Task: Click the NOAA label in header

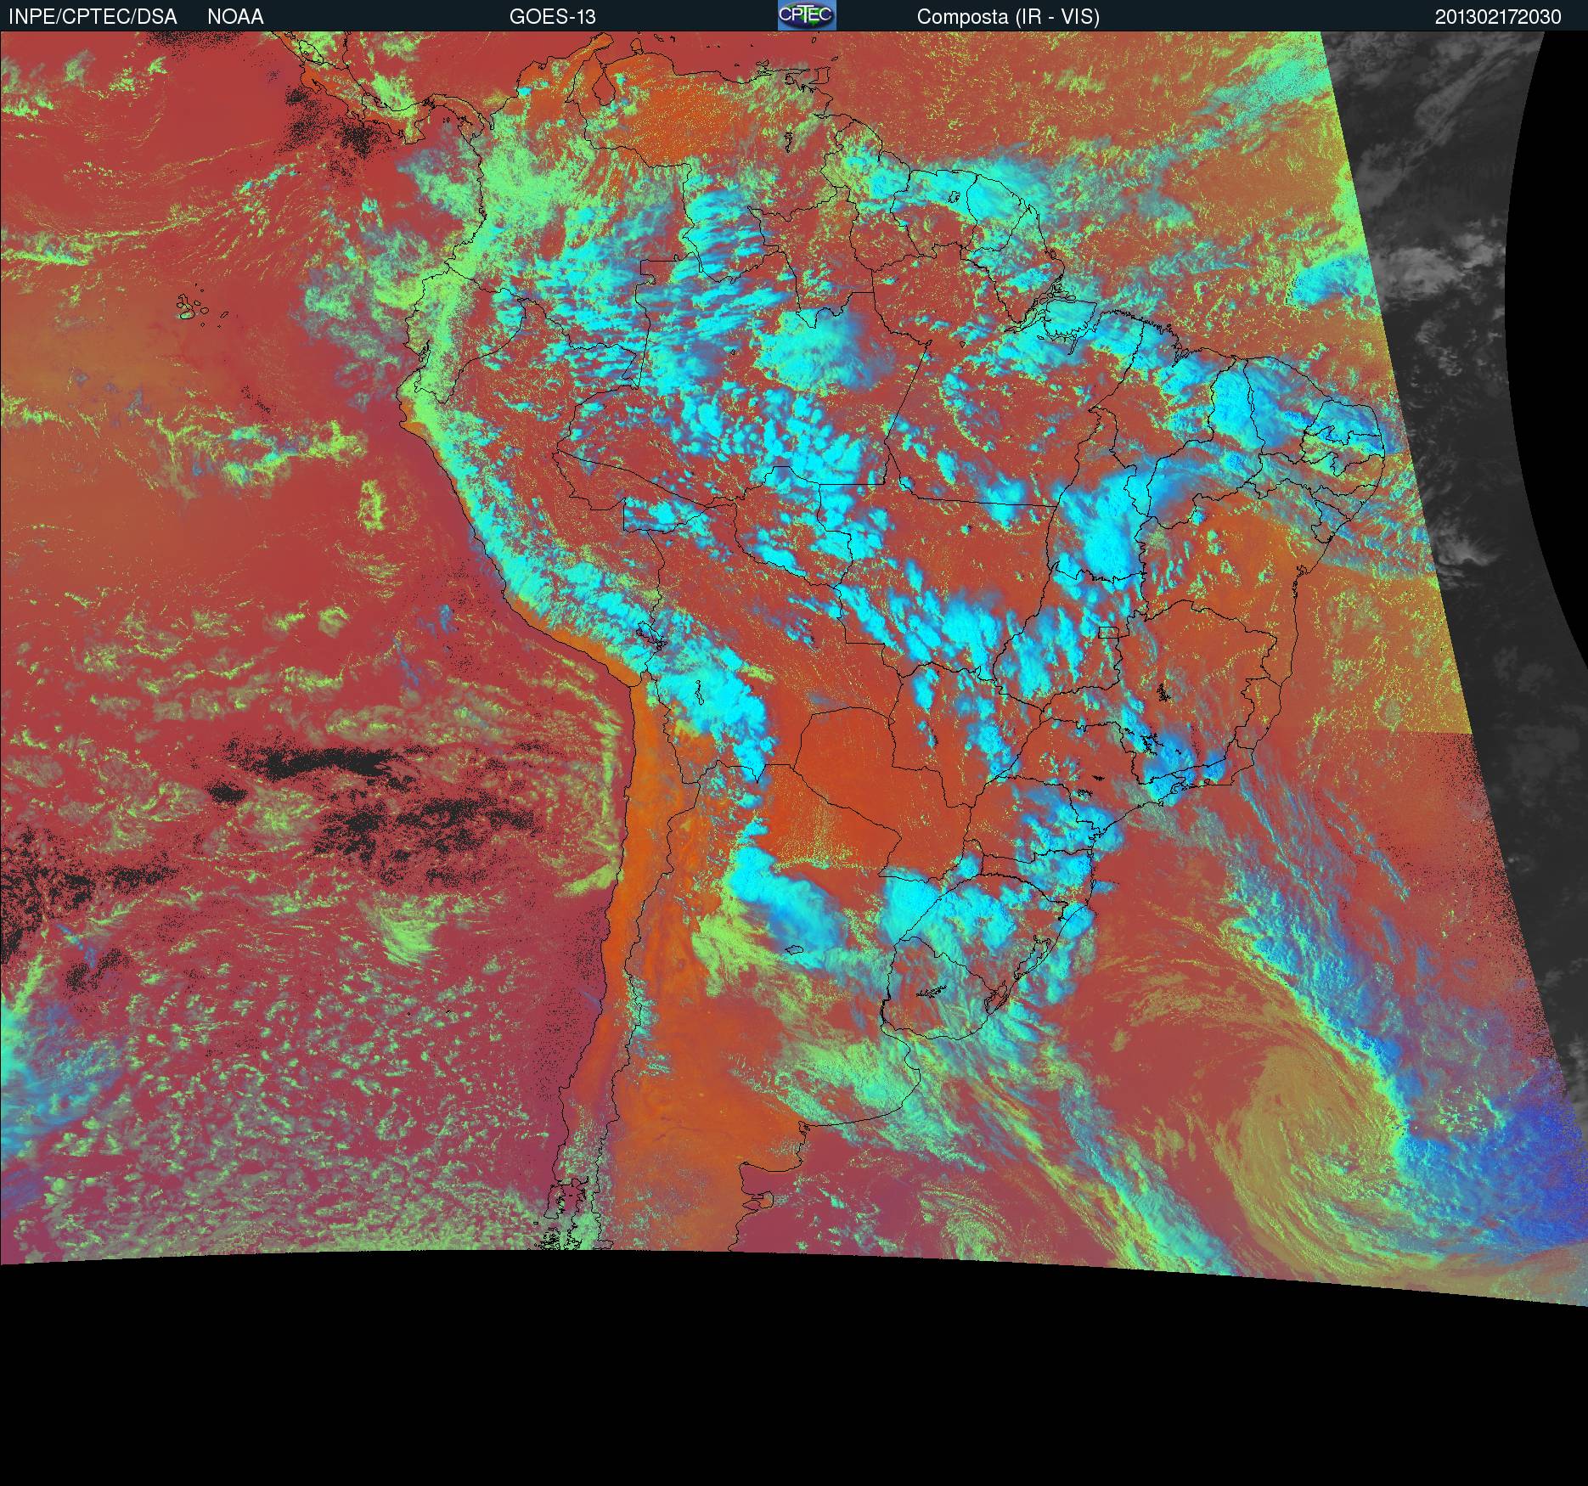Action: (x=235, y=17)
